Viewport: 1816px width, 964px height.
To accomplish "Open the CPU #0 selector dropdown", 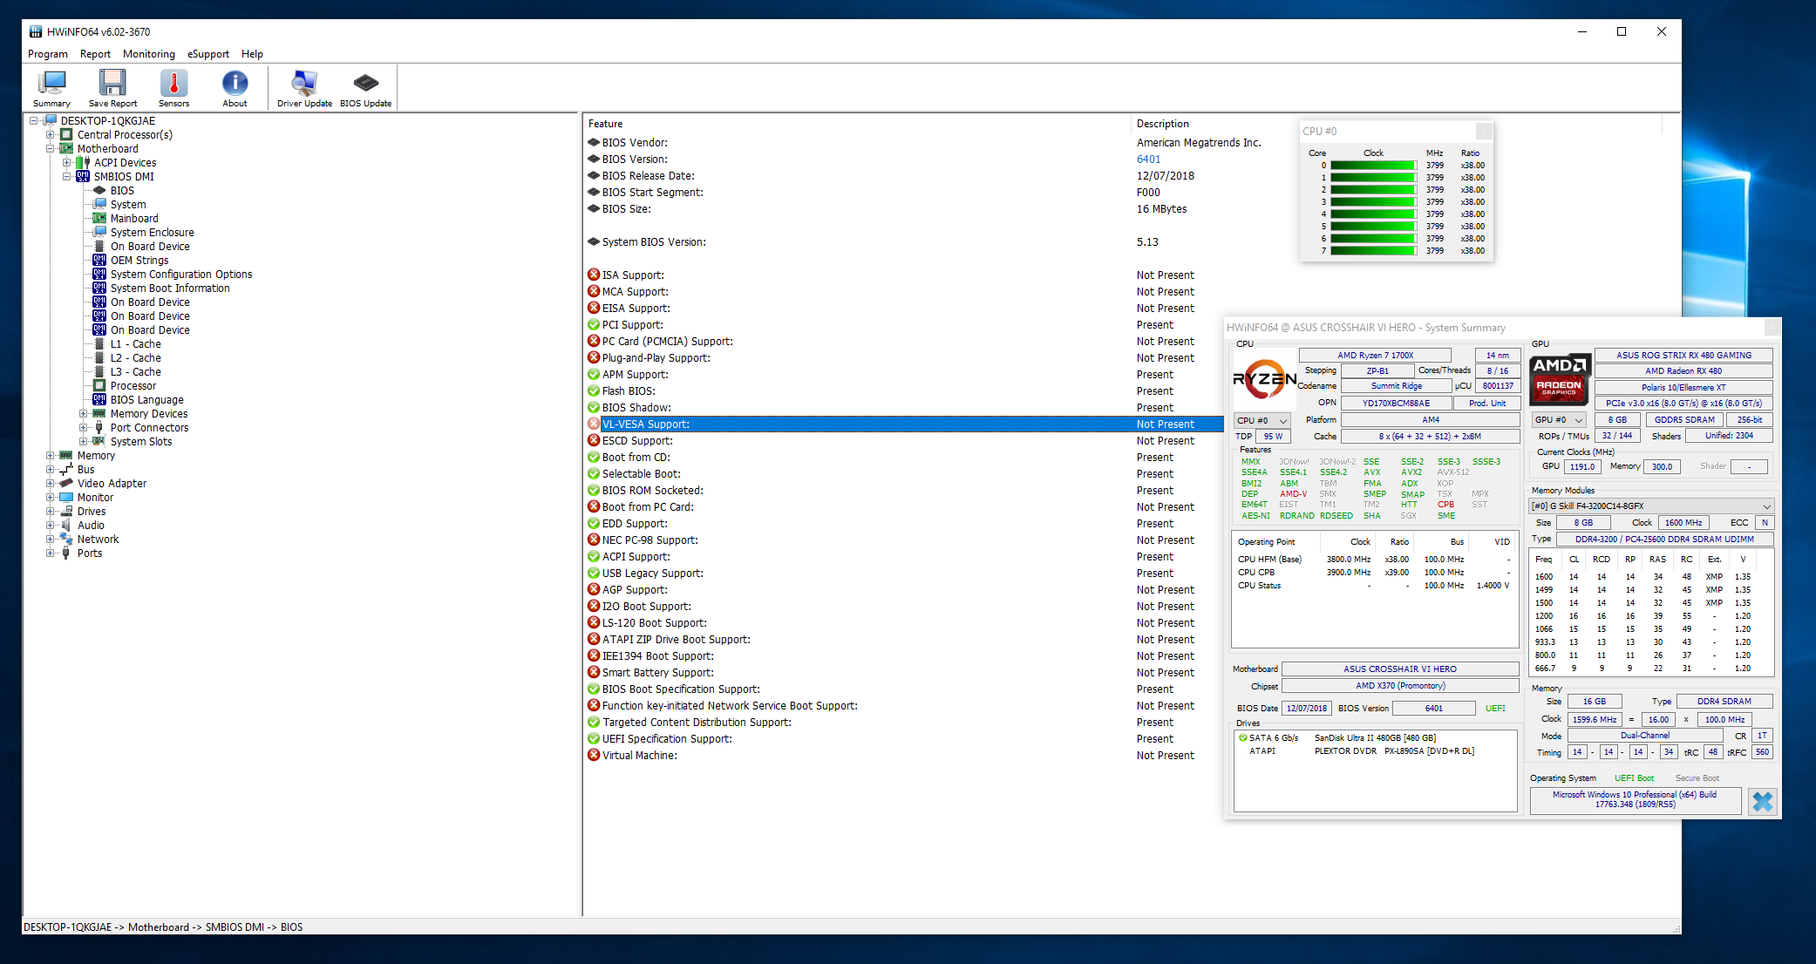I will (x=1262, y=420).
